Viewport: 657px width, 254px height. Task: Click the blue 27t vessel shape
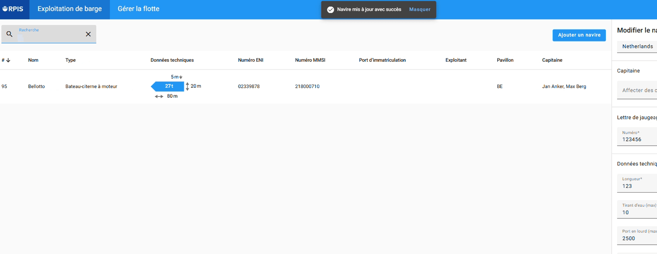tap(167, 86)
